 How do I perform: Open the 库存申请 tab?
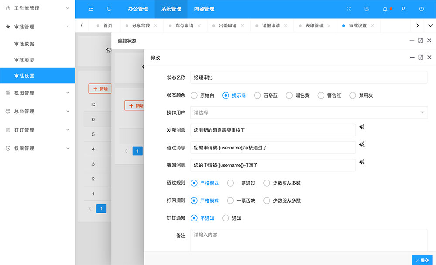[x=184, y=26]
